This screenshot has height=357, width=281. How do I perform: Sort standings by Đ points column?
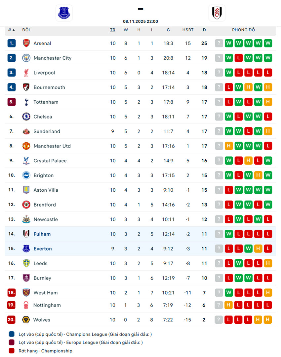point(204,30)
